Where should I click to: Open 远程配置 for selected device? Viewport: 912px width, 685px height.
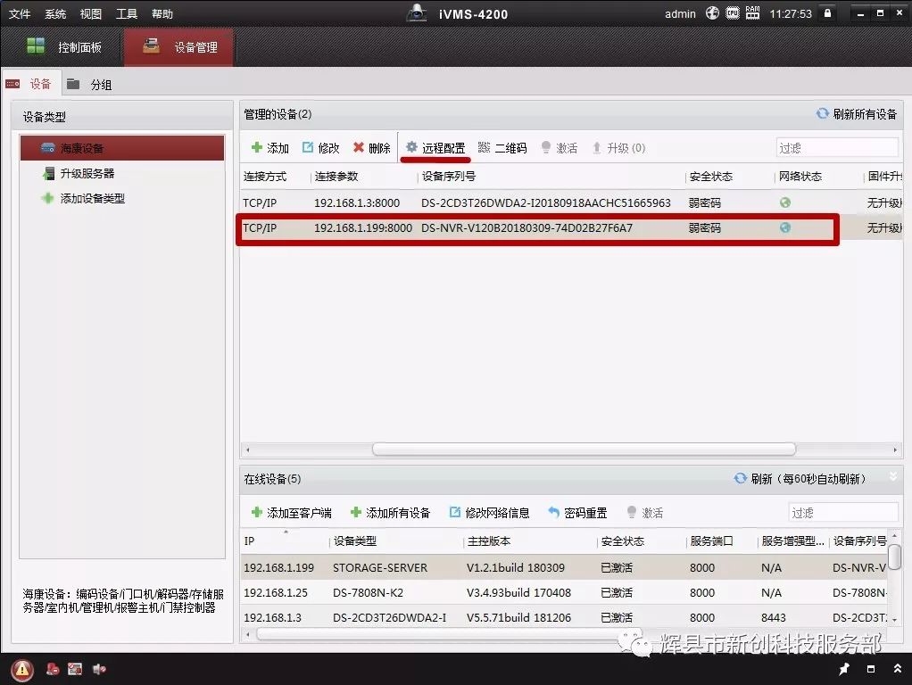[435, 148]
